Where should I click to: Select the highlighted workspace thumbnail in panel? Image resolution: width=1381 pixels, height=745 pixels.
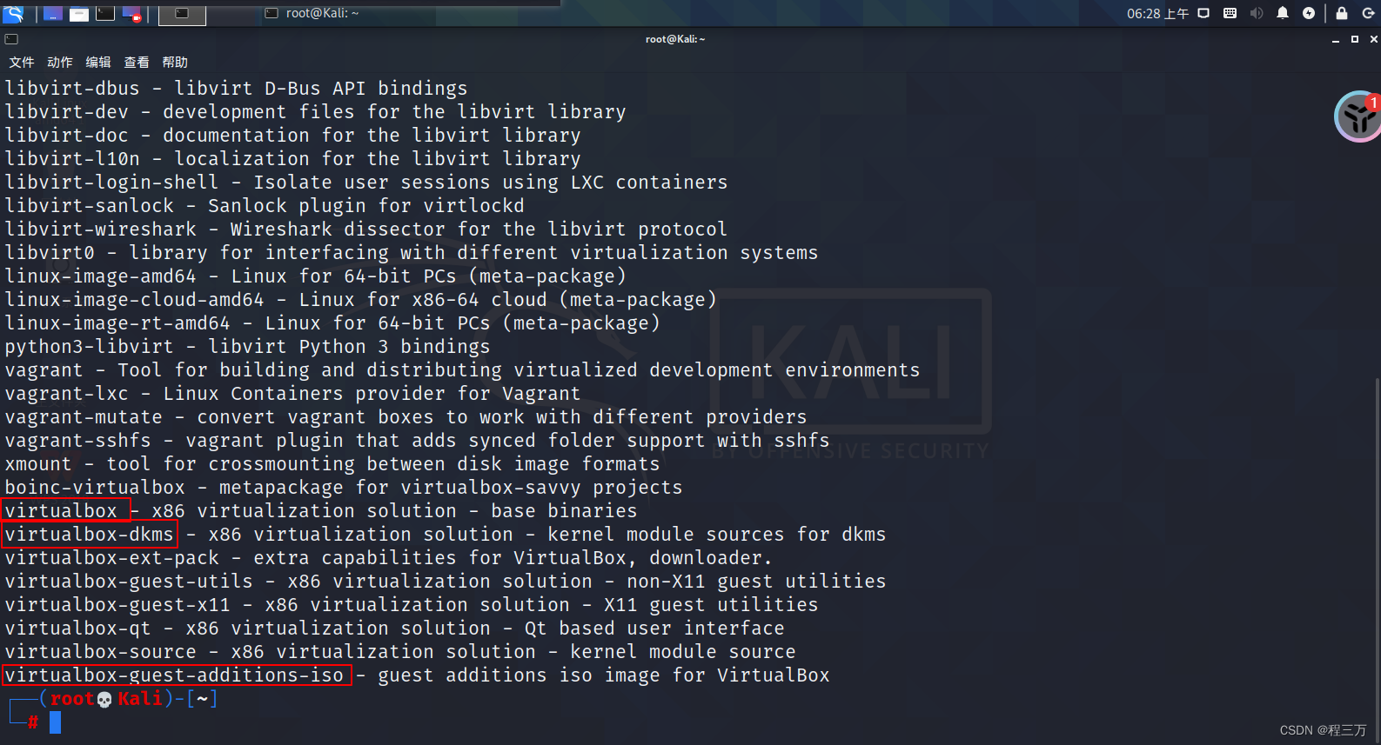coord(182,14)
